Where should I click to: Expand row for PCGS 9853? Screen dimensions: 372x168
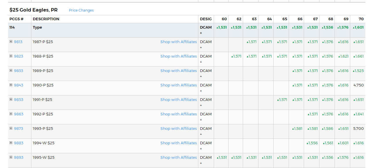click(x=11, y=99)
